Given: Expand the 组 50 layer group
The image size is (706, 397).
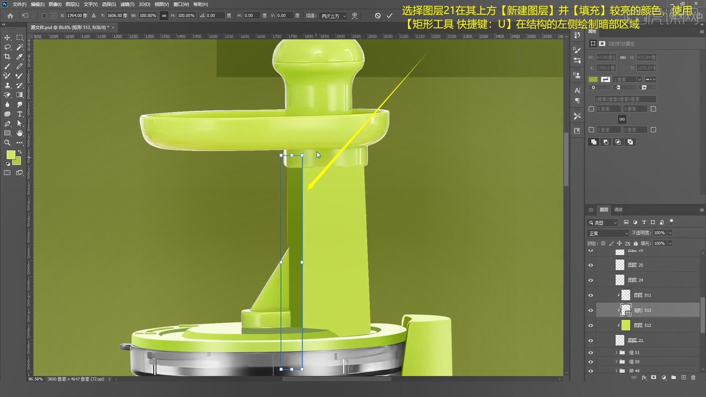Looking at the screenshot, I should point(616,362).
